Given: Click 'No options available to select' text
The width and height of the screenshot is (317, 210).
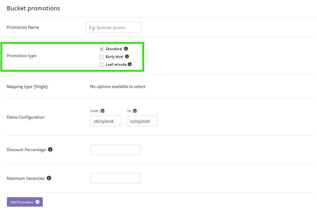Looking at the screenshot, I should tap(118, 87).
